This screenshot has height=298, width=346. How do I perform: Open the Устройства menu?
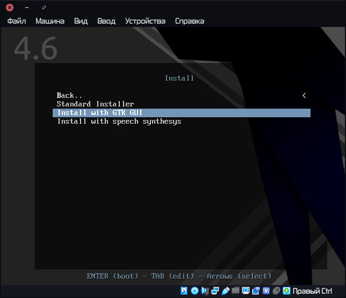point(145,21)
